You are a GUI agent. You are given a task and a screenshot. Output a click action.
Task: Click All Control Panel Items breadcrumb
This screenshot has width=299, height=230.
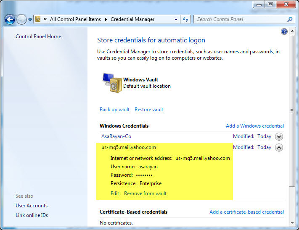tap(75, 19)
